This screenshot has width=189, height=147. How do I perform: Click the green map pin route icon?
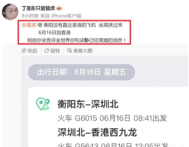(x=43, y=104)
